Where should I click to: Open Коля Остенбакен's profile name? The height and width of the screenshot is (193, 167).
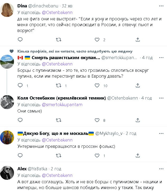coord(61,98)
